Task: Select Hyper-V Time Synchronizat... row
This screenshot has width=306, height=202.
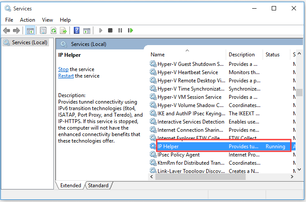Action: 223,89
